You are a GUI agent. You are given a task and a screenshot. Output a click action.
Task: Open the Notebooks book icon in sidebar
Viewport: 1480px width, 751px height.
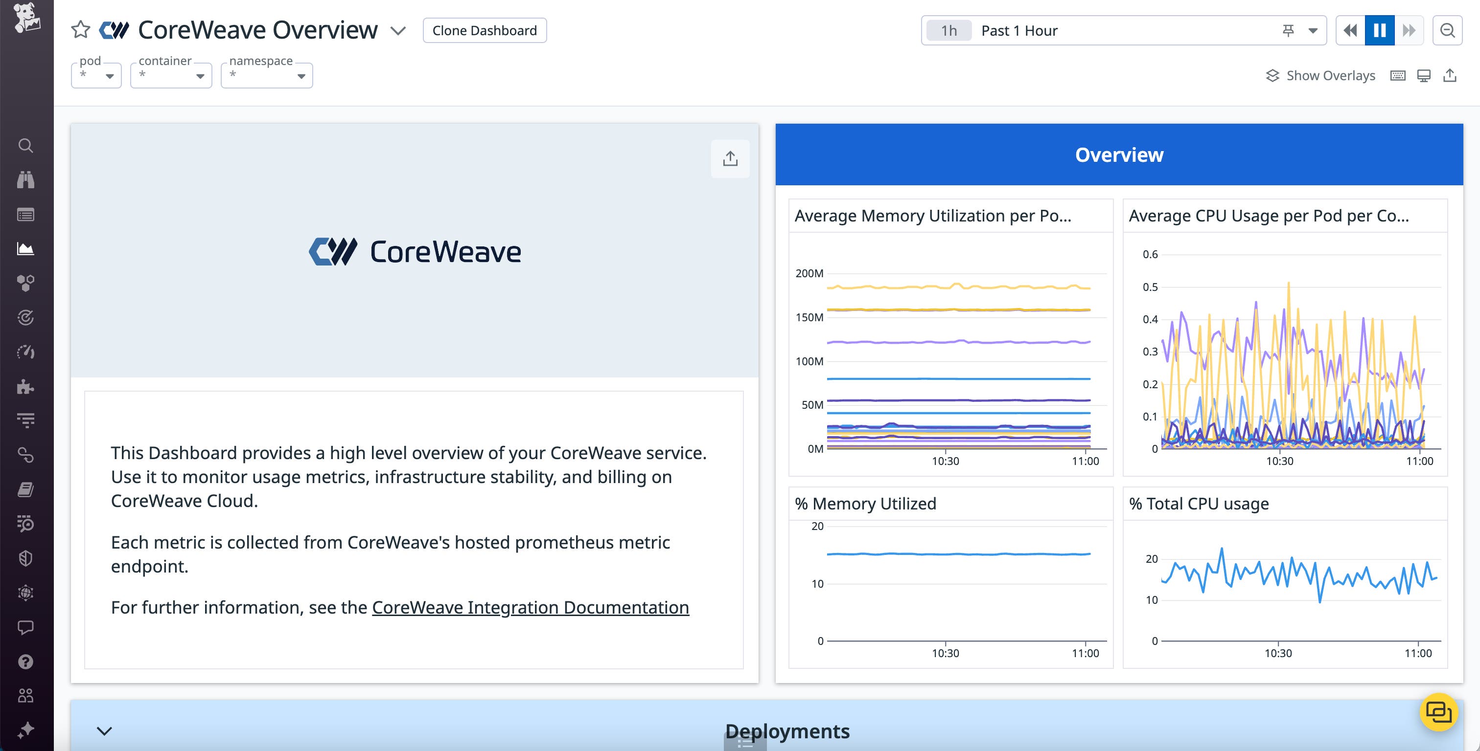[x=26, y=488]
